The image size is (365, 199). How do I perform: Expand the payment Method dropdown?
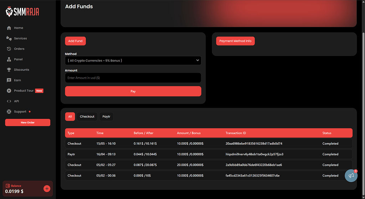[x=133, y=61]
